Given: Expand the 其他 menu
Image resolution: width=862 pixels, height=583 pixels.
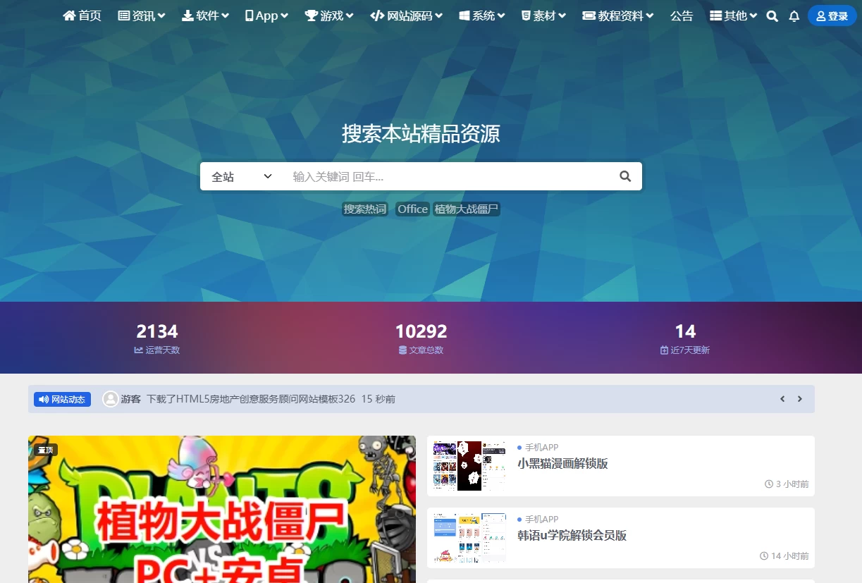Looking at the screenshot, I should pos(733,16).
